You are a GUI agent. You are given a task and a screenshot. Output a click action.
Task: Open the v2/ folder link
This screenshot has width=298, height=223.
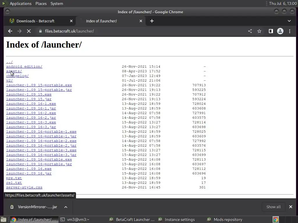point(9,81)
